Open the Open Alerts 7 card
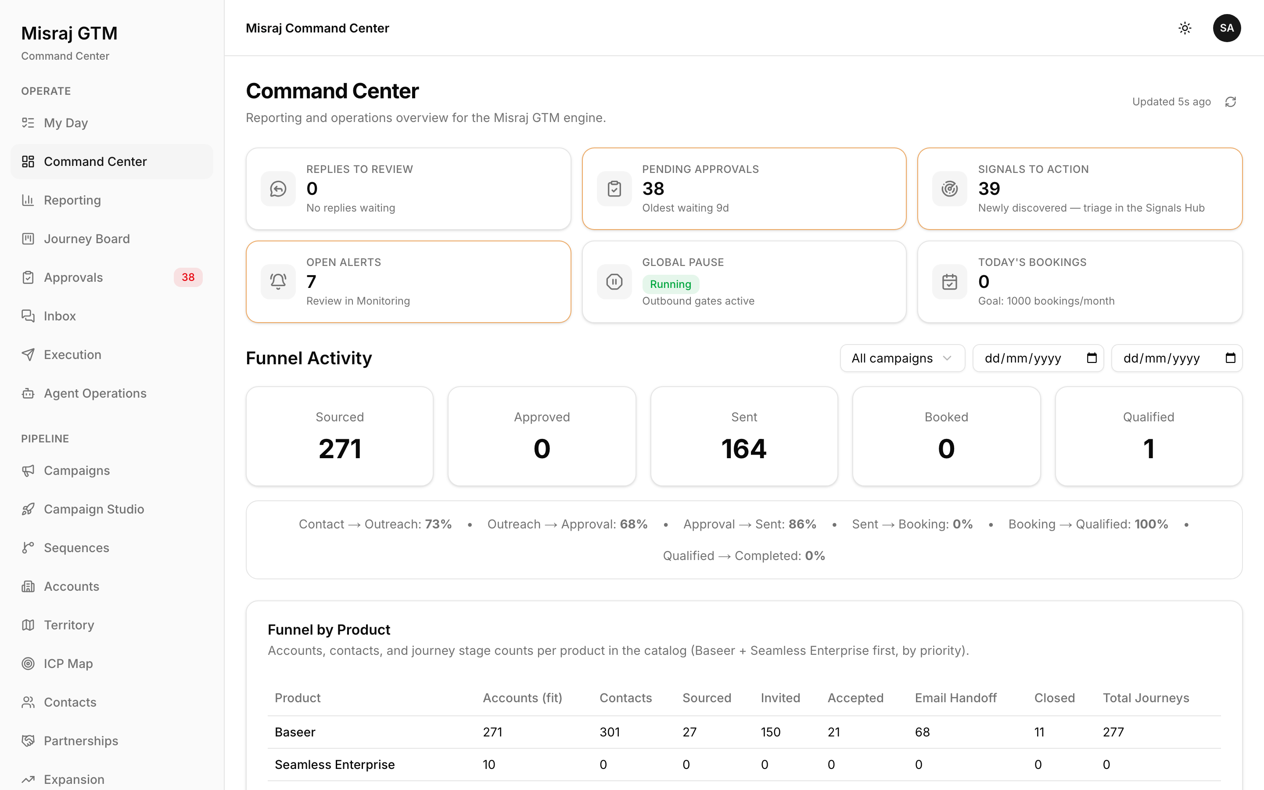 pyautogui.click(x=409, y=282)
